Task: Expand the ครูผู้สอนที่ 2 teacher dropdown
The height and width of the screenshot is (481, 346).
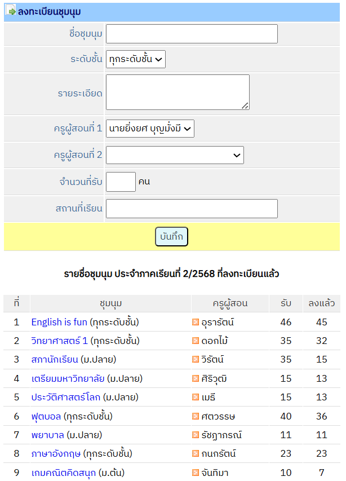Action: [175, 155]
